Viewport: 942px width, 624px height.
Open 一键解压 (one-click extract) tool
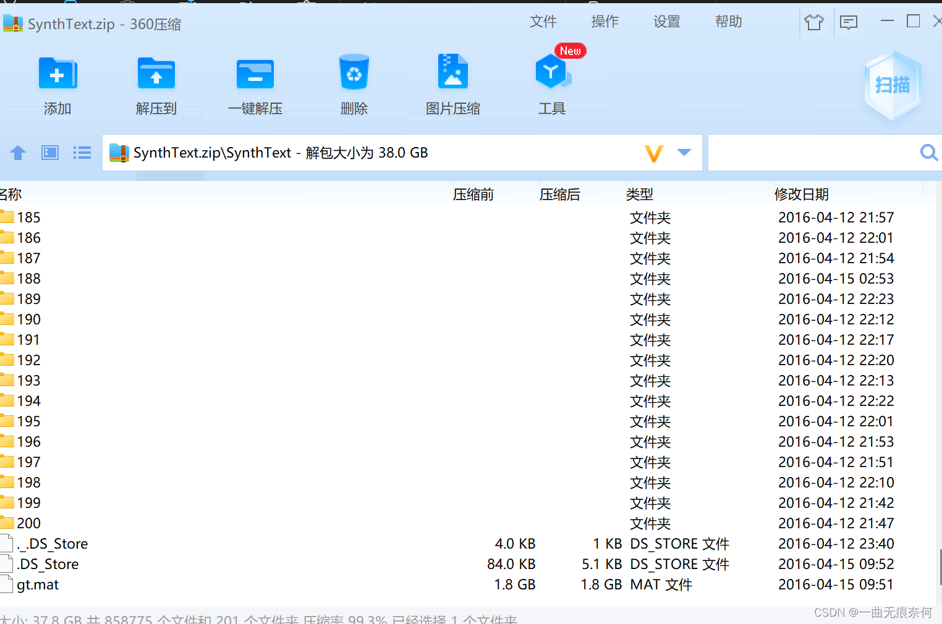coord(255,83)
